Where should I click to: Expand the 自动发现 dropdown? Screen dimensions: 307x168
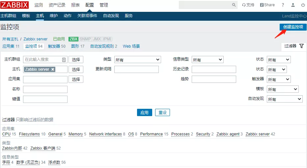(x=284, y=99)
